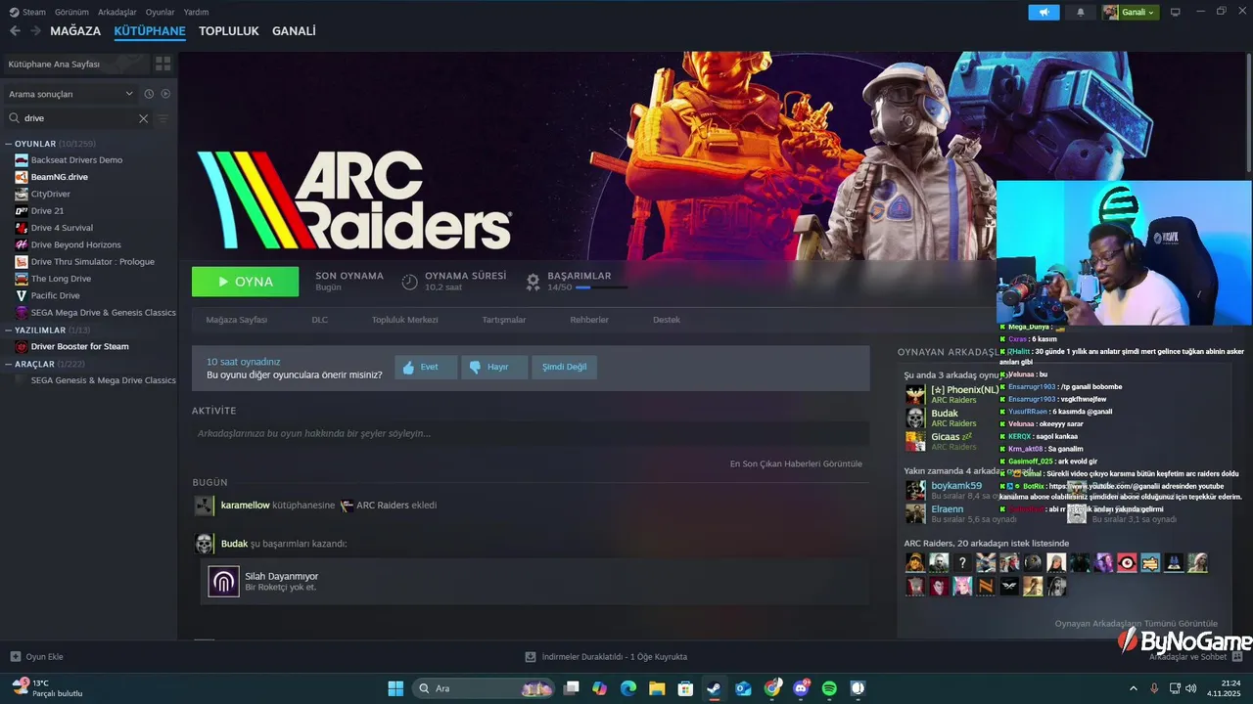
Task: Click the Big Picture mode icon
Action: [1176, 12]
